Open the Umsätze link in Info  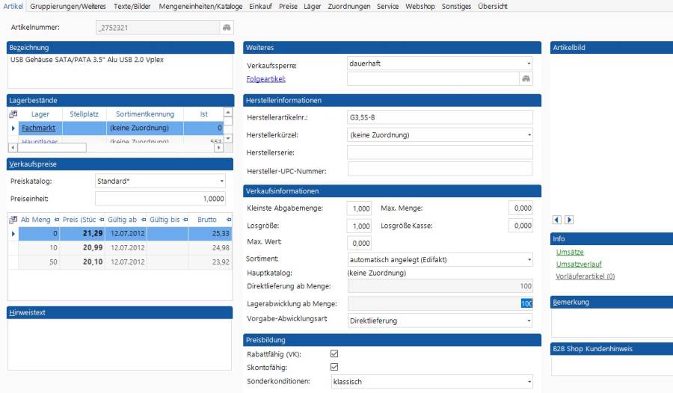(x=570, y=253)
